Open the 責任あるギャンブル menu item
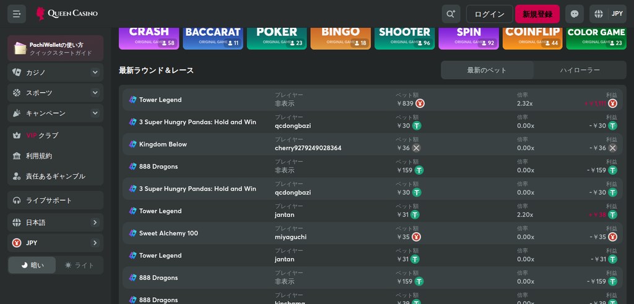The width and height of the screenshot is (634, 304). click(x=55, y=177)
